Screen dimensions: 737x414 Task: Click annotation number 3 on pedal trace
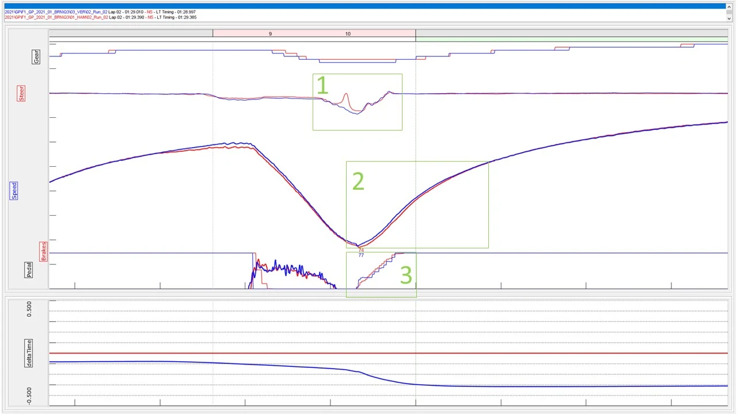pyautogui.click(x=406, y=276)
